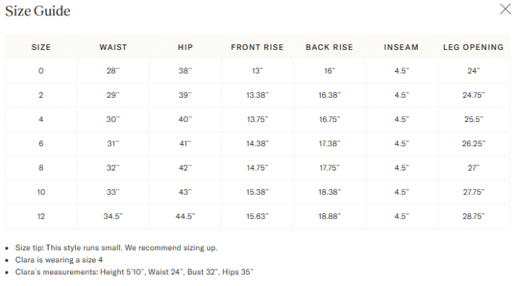Click the HIP column header
This screenshot has width=515, height=286.
point(185,47)
